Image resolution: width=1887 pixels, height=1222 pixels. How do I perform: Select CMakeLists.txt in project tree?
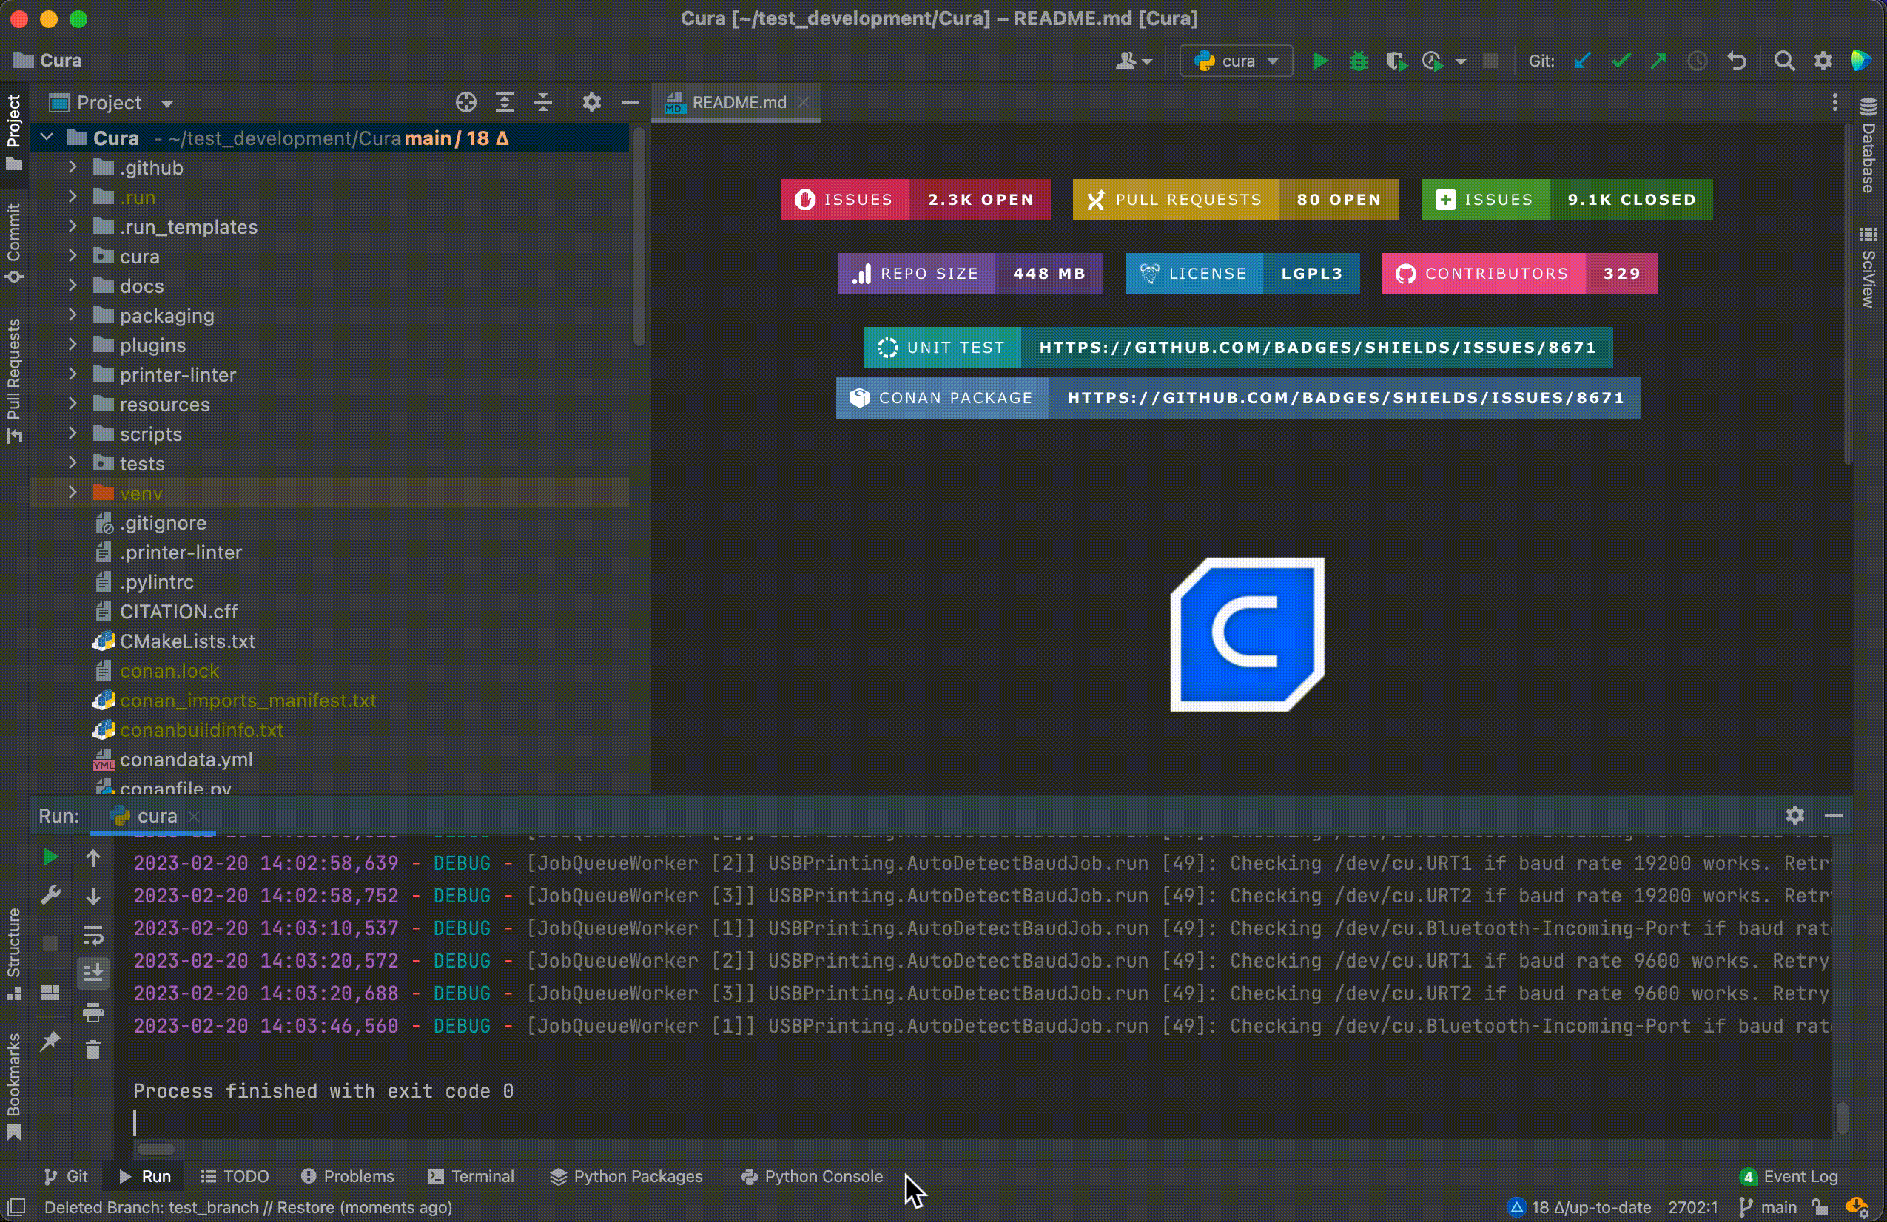point(187,641)
